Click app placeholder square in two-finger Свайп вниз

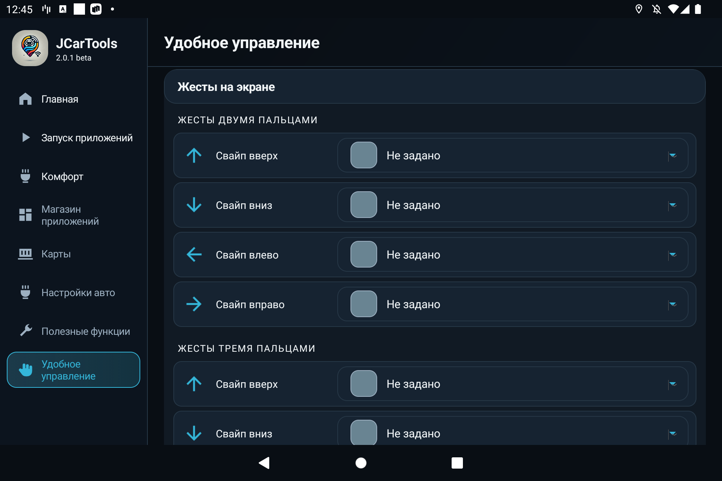click(364, 205)
